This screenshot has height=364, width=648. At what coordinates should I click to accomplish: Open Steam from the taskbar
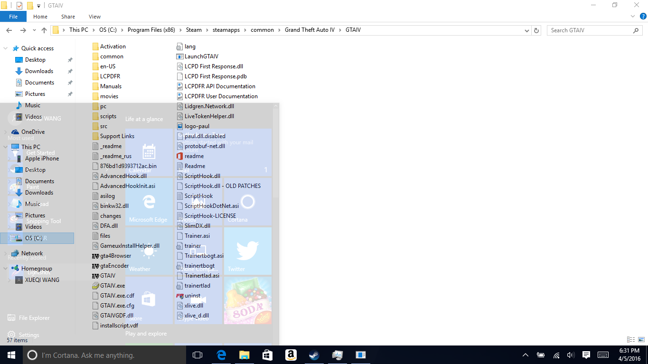tap(314, 355)
